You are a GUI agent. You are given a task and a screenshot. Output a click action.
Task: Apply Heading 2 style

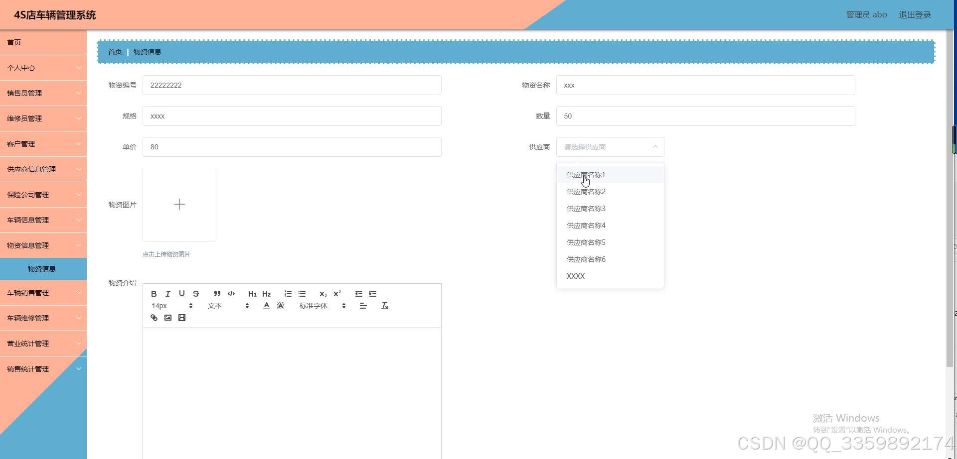(x=266, y=294)
